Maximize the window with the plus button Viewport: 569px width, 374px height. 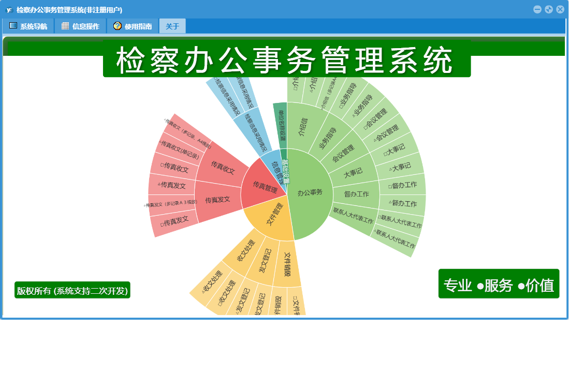[x=549, y=9]
